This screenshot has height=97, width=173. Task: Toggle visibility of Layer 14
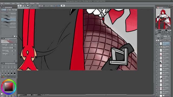(x=157, y=58)
